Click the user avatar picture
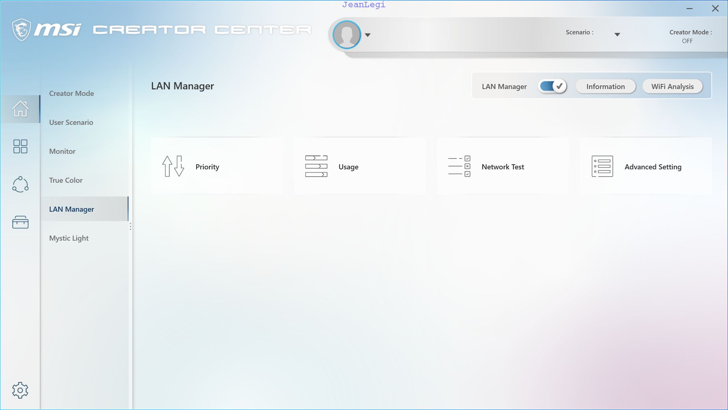This screenshot has width=728, height=410. click(x=347, y=35)
